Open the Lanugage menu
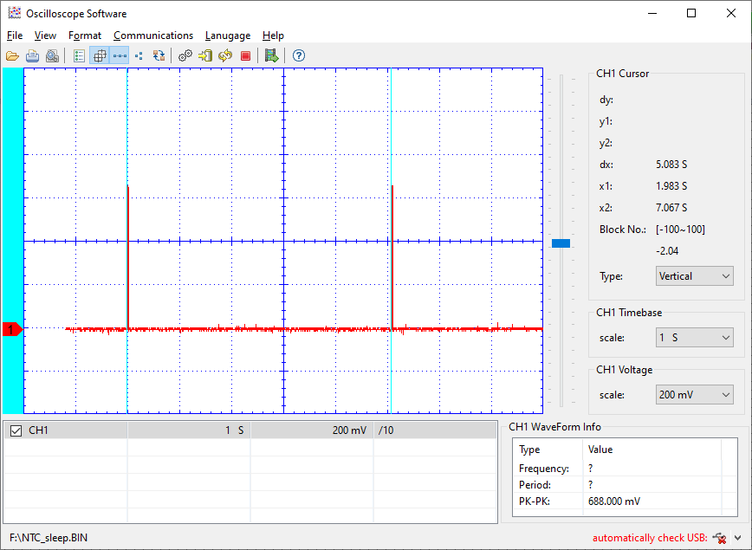This screenshot has height=550, width=752. [x=228, y=36]
